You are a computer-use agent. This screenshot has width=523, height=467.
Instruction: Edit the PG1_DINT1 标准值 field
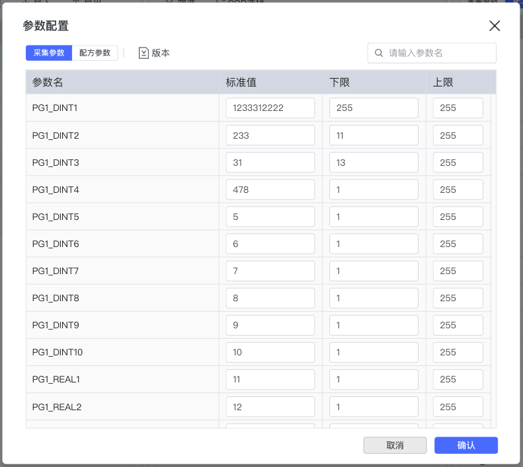pos(270,108)
